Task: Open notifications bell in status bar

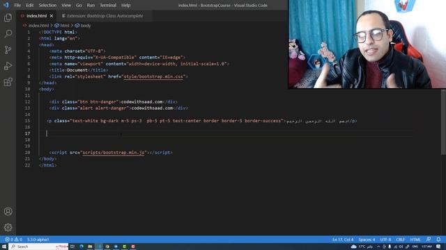Action: [x=438, y=240]
